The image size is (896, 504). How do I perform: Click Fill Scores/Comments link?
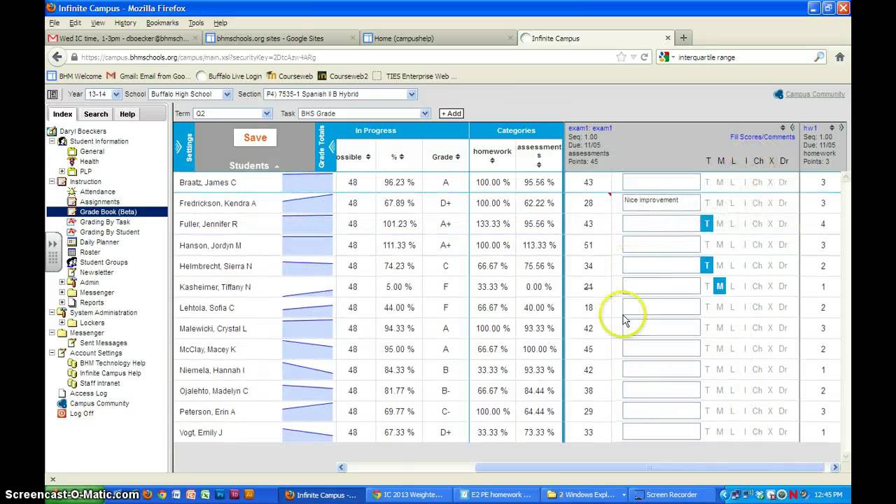tap(762, 137)
